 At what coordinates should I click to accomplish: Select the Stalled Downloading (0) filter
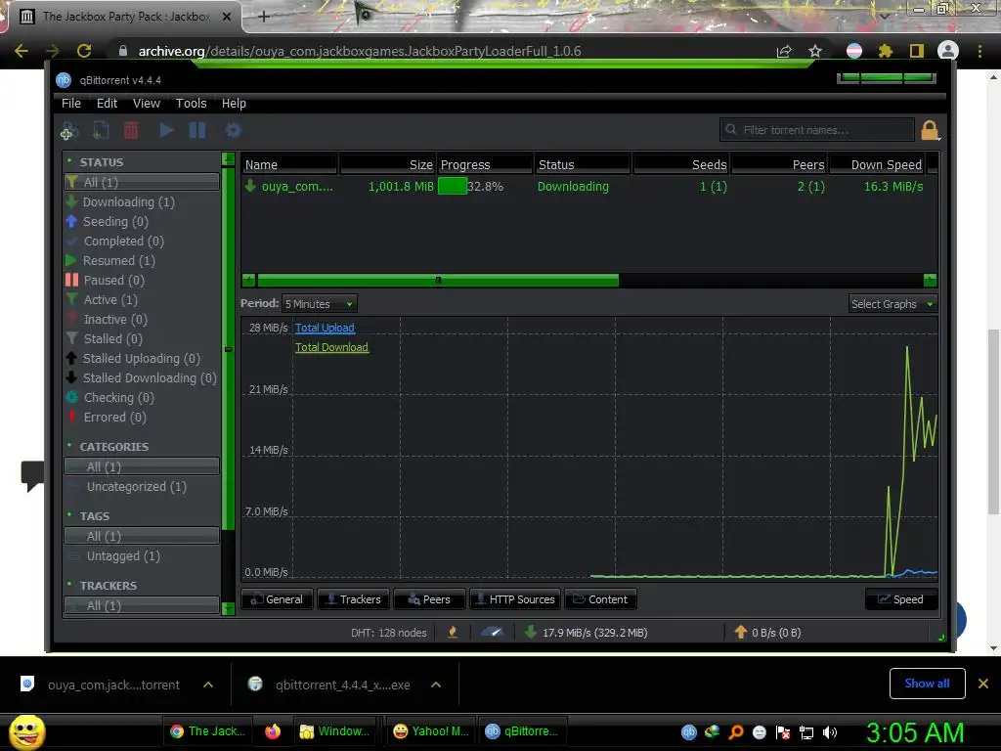coord(150,378)
